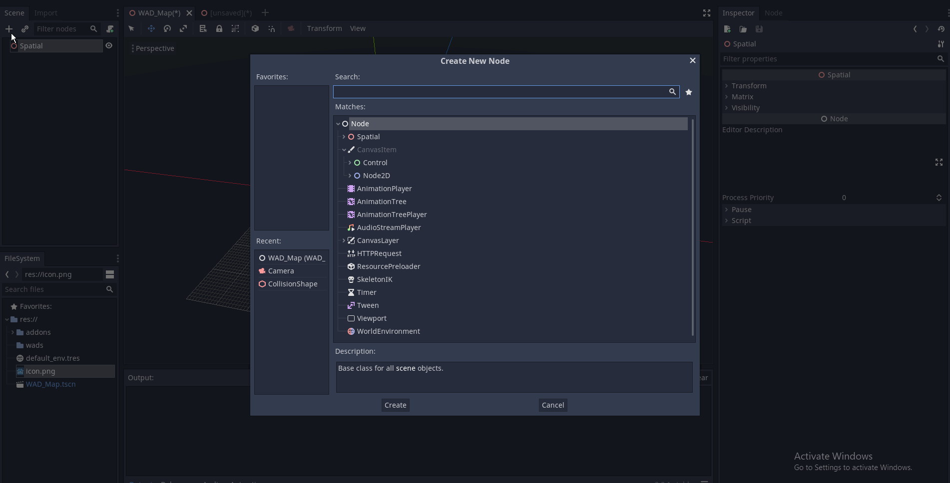Switch to the Import tab
This screenshot has height=483, width=950.
tap(45, 13)
